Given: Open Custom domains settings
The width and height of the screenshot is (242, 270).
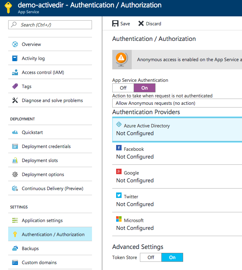Looking at the screenshot, I should (50, 263).
